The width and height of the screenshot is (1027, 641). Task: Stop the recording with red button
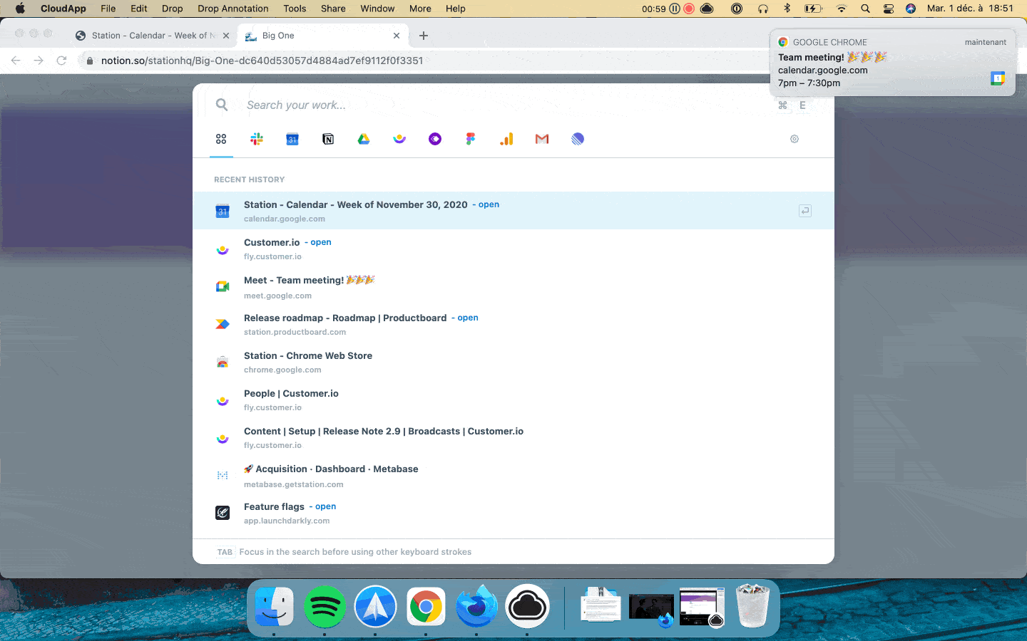(x=689, y=9)
